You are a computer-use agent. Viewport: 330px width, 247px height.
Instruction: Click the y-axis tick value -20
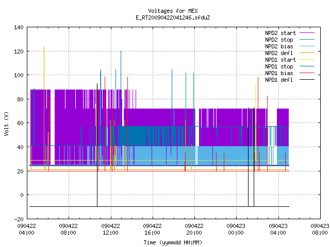click(x=19, y=219)
